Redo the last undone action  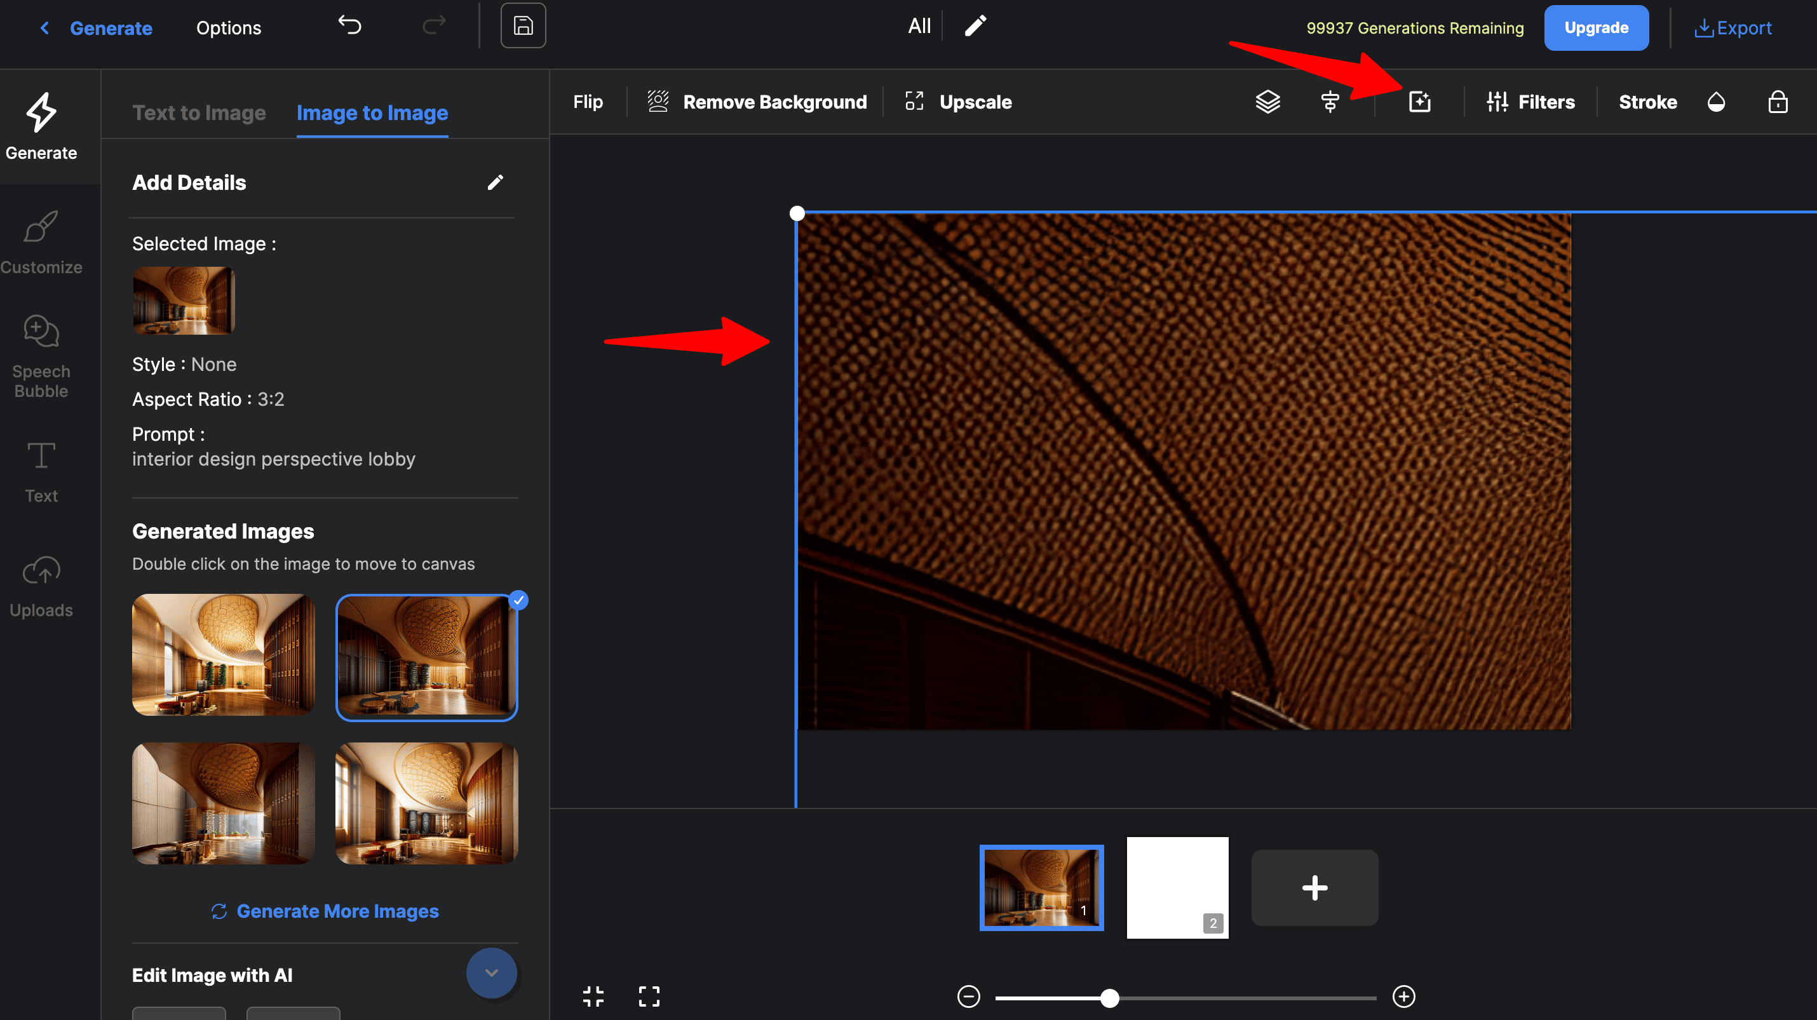(x=433, y=25)
